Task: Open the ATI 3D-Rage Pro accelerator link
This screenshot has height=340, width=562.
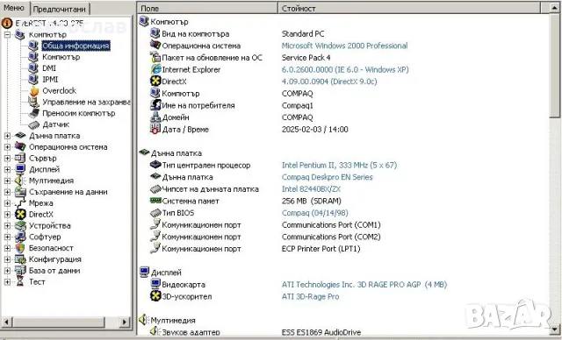Action: [310, 296]
